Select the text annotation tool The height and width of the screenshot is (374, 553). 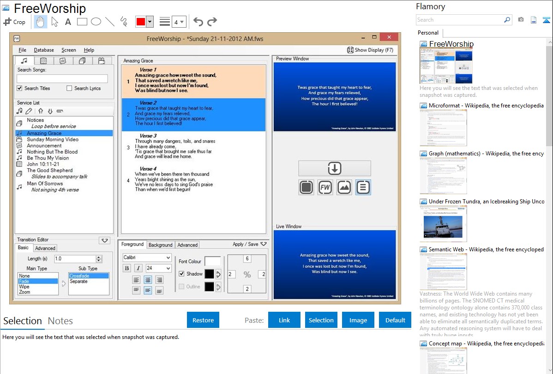tap(68, 22)
